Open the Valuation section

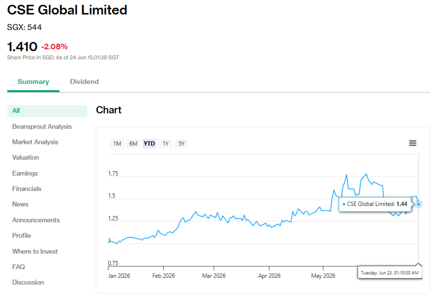[26, 157]
